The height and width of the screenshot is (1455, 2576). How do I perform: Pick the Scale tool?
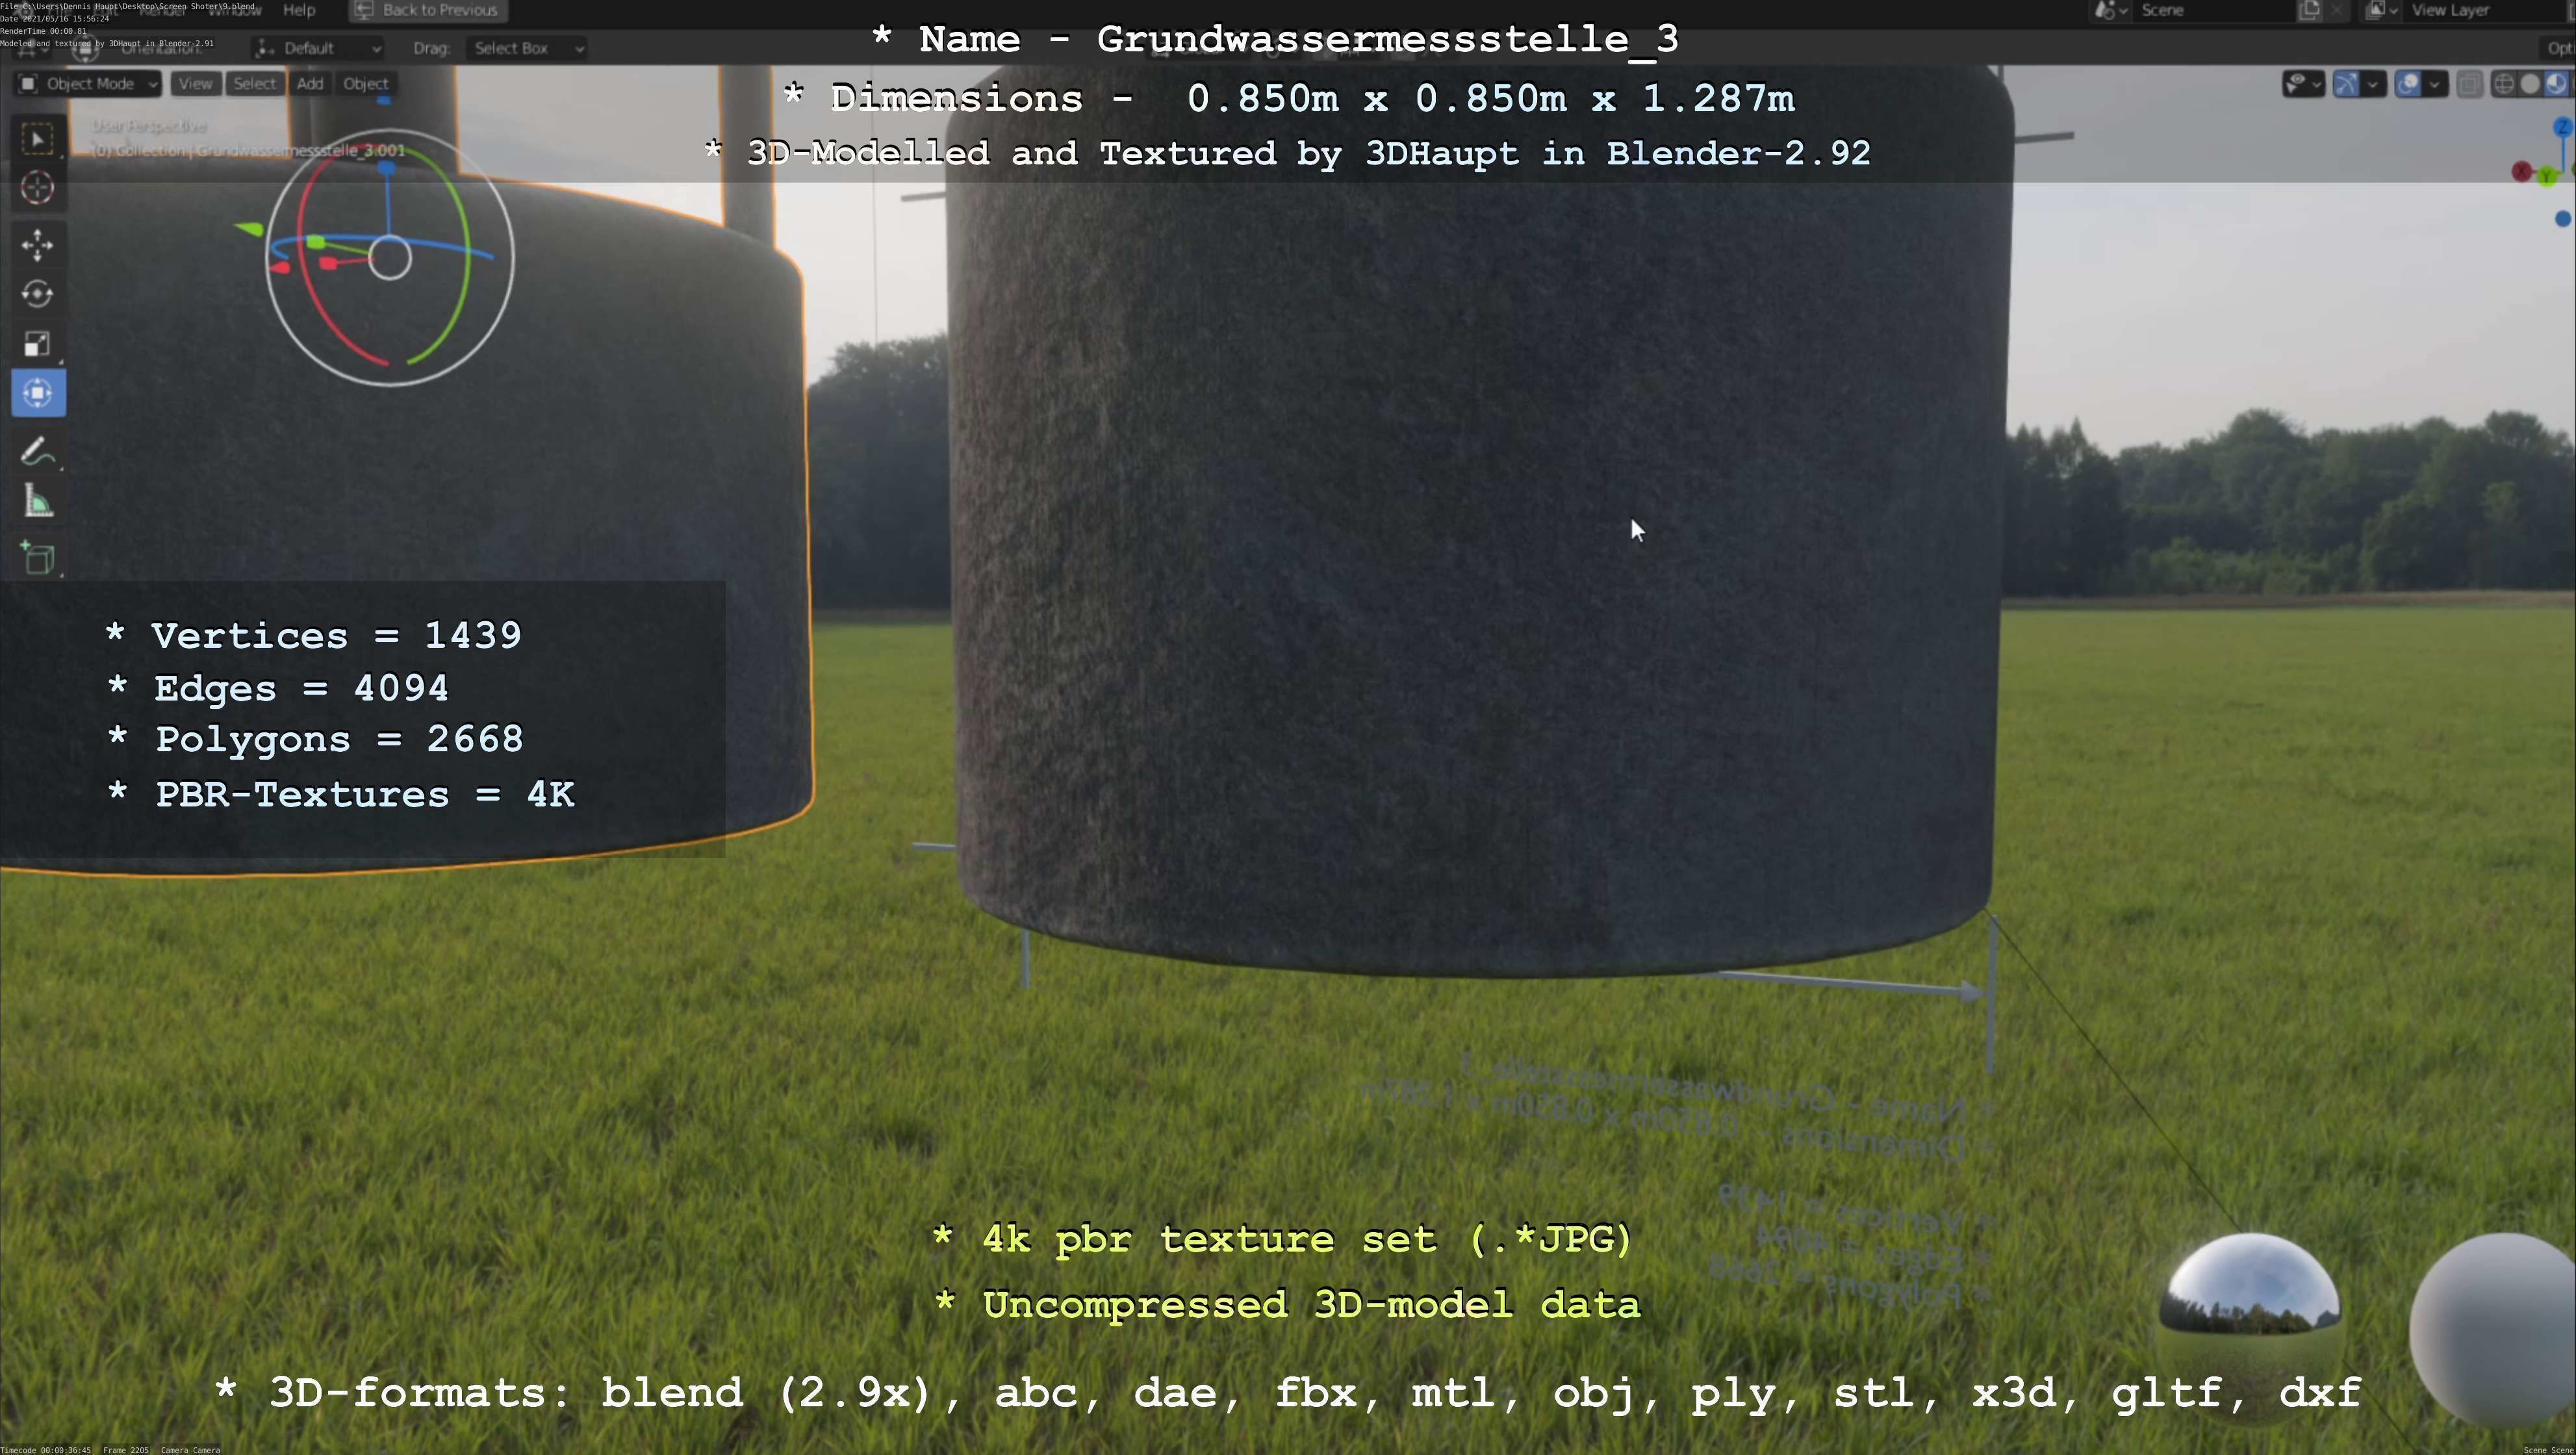tap(38, 344)
